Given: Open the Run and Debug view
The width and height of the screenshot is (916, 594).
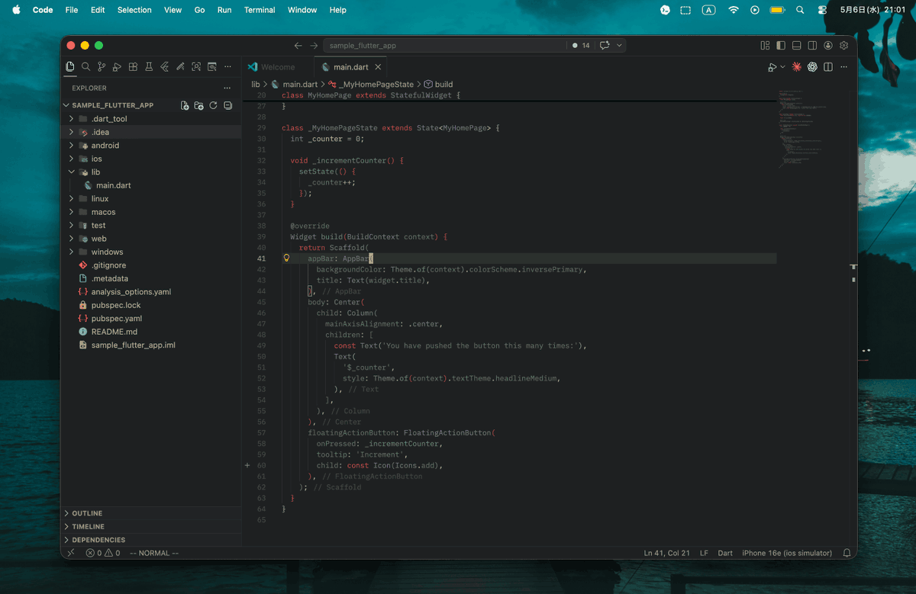Looking at the screenshot, I should click(117, 67).
